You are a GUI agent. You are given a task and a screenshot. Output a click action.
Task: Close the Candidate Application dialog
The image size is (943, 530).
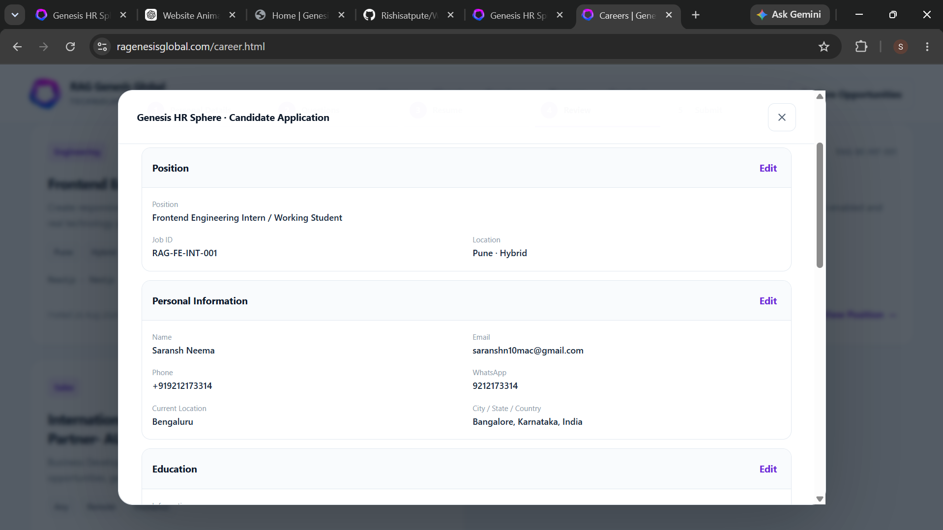pos(782,118)
